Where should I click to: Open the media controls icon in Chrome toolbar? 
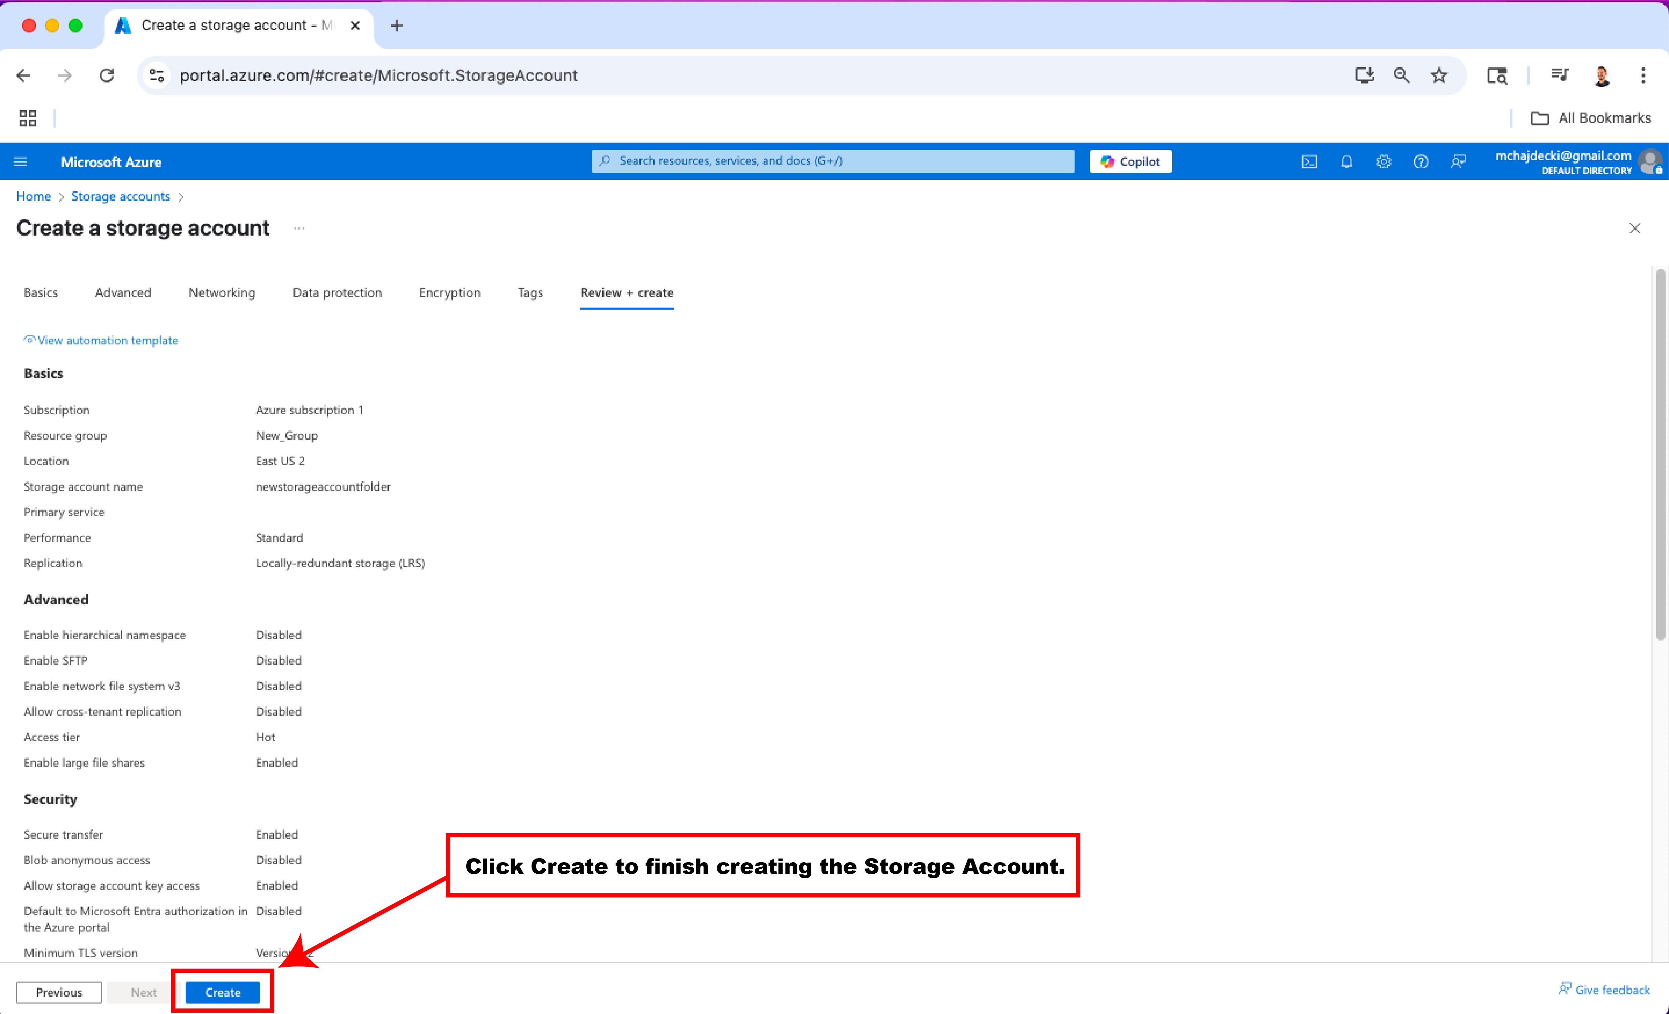click(x=1560, y=75)
